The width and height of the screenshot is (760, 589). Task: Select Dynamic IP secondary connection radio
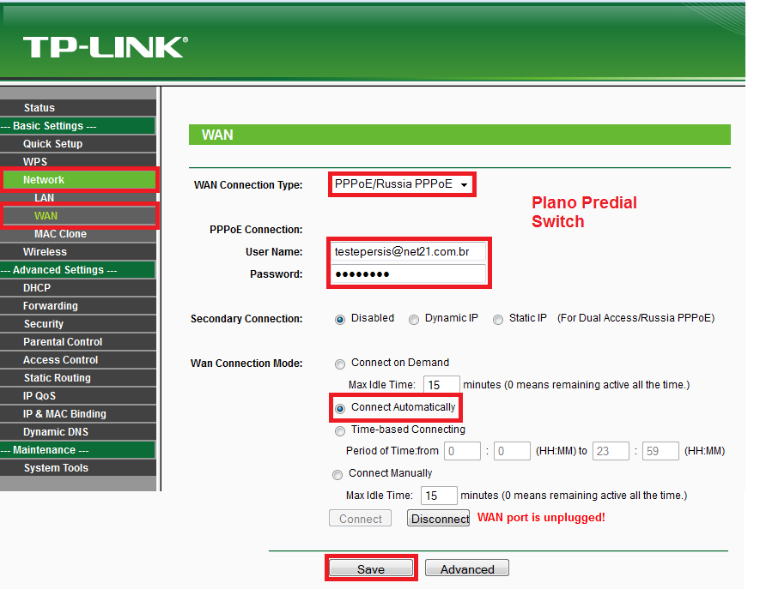pos(413,320)
